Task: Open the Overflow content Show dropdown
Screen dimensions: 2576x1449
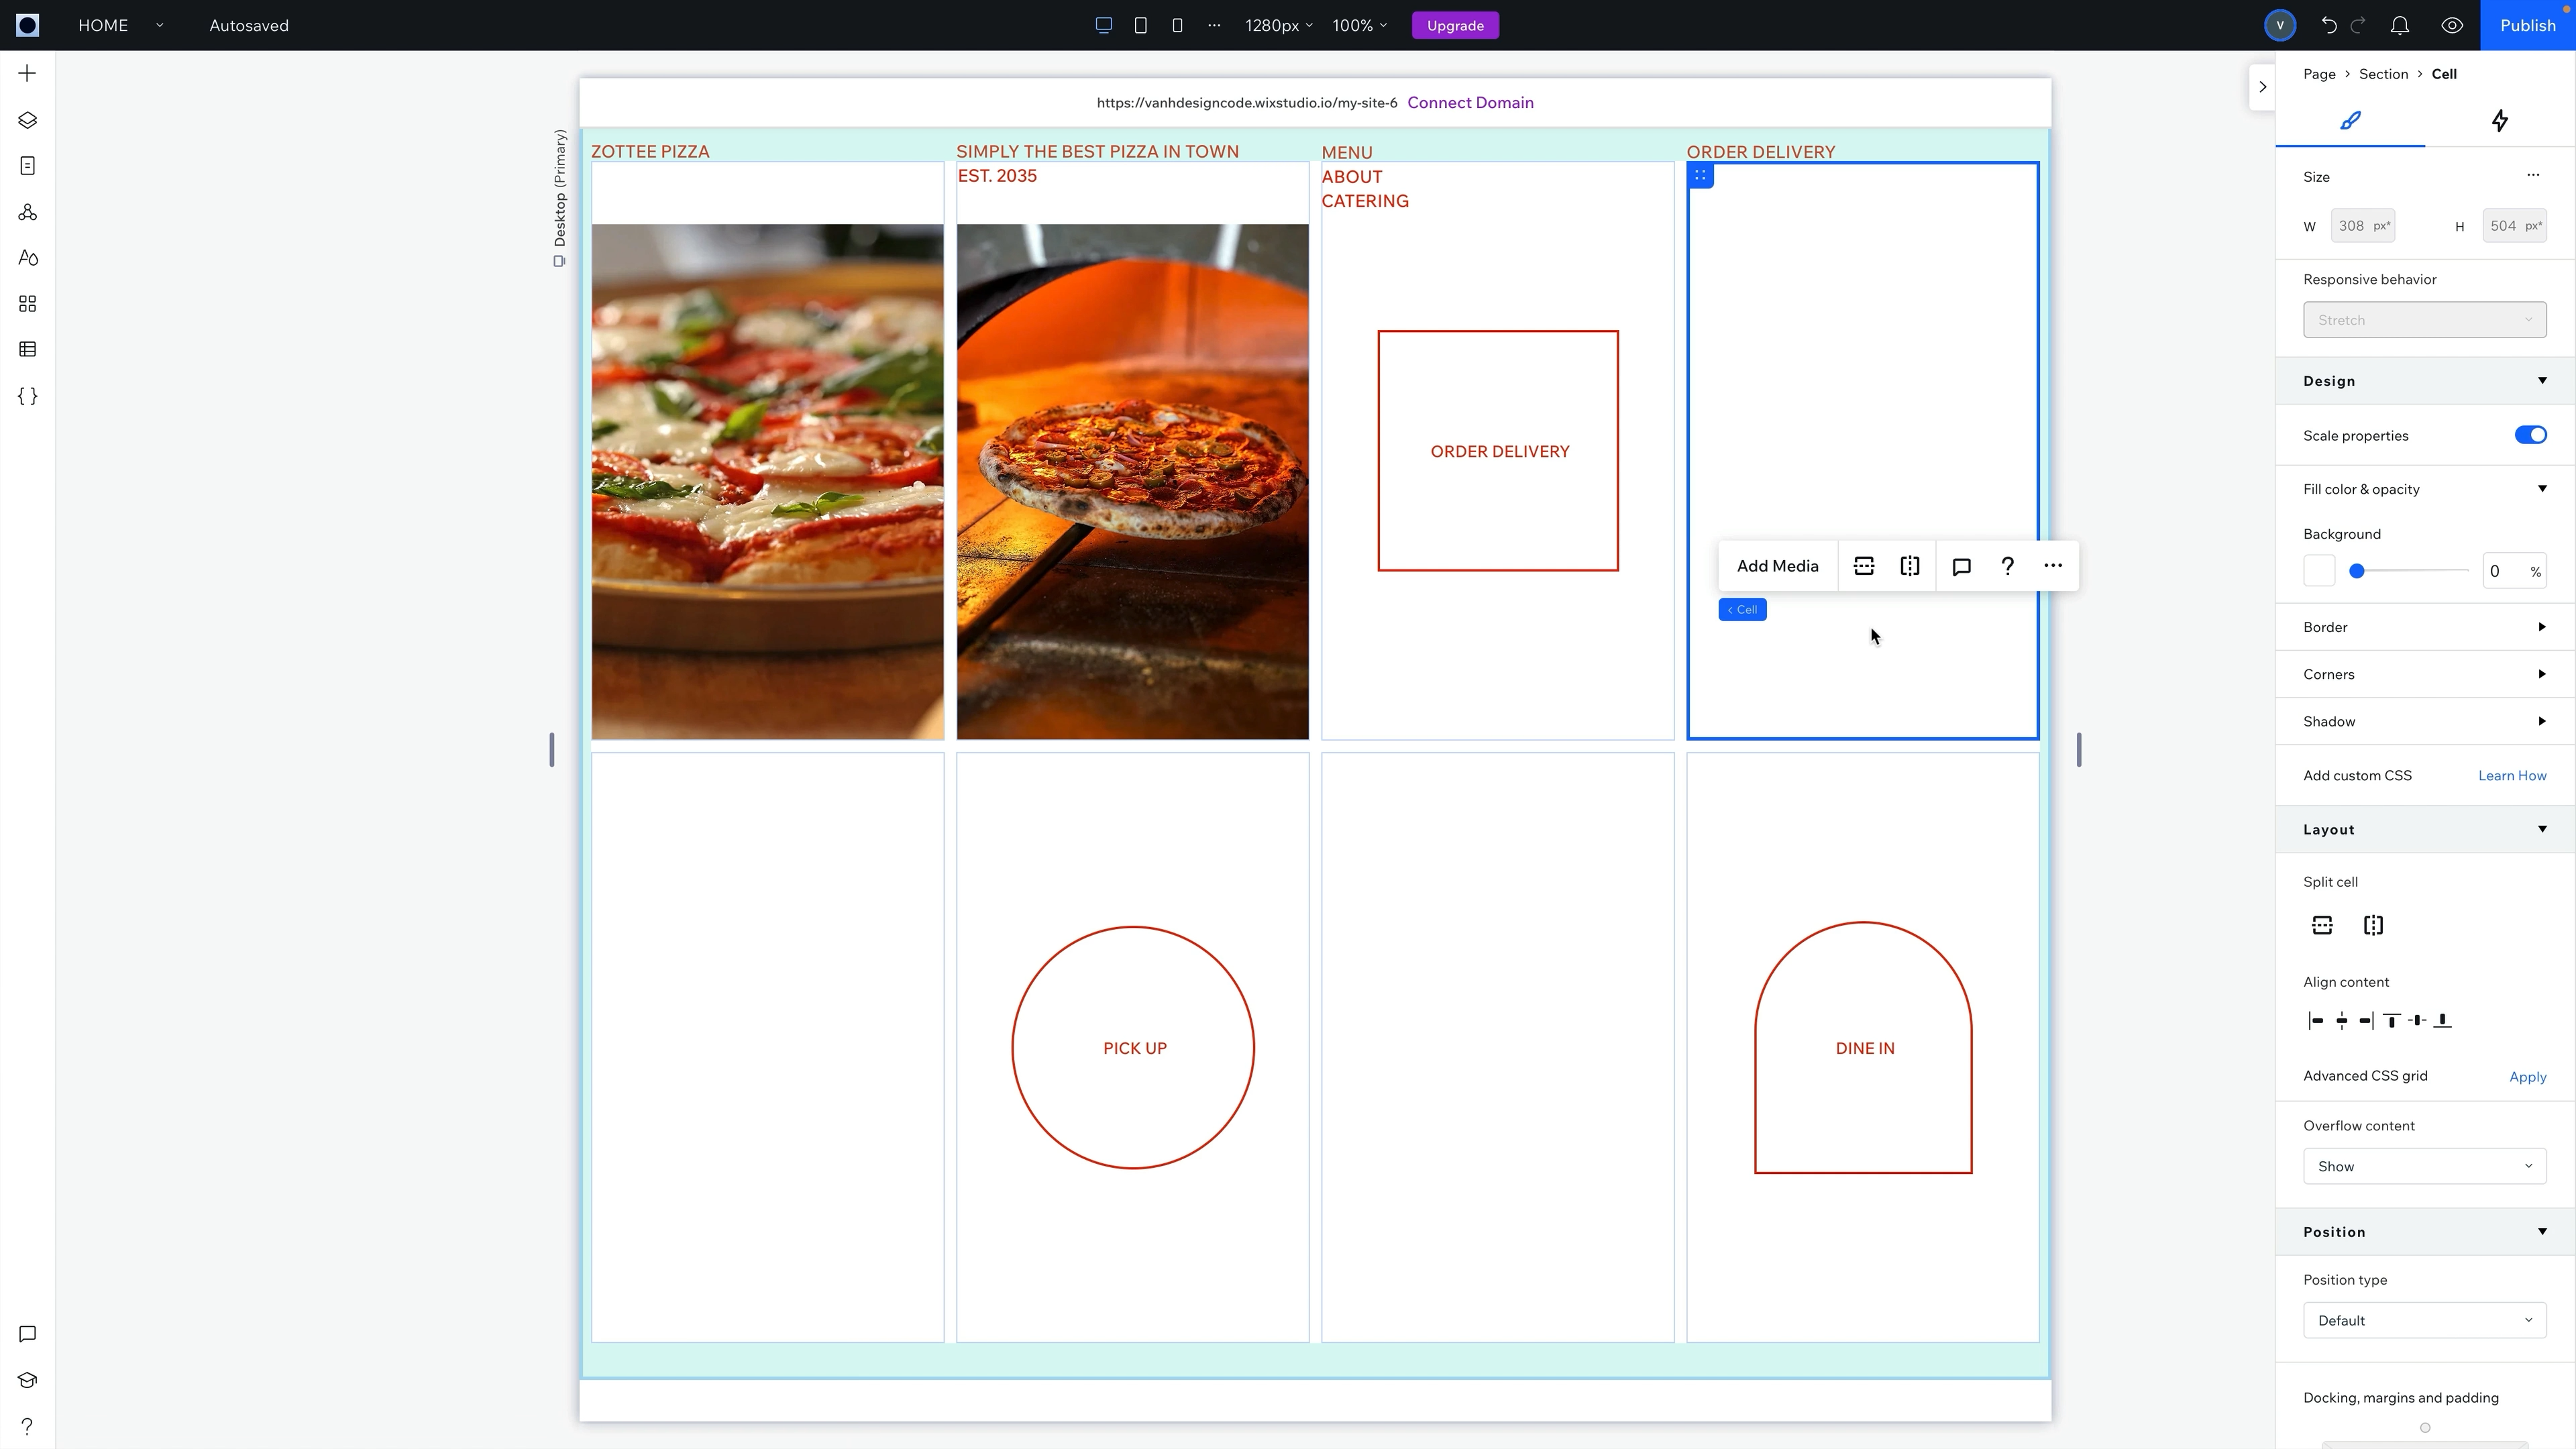Action: [2424, 1166]
